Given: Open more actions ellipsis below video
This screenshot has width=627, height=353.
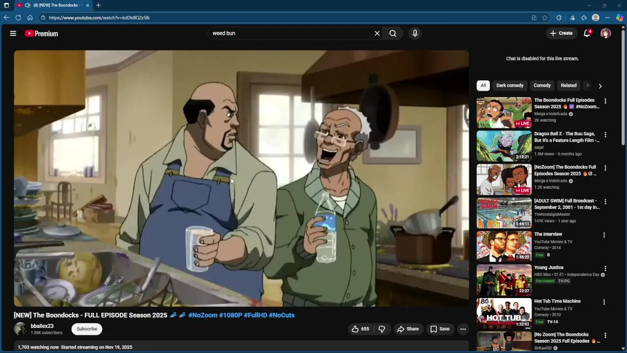Looking at the screenshot, I should click(x=463, y=329).
